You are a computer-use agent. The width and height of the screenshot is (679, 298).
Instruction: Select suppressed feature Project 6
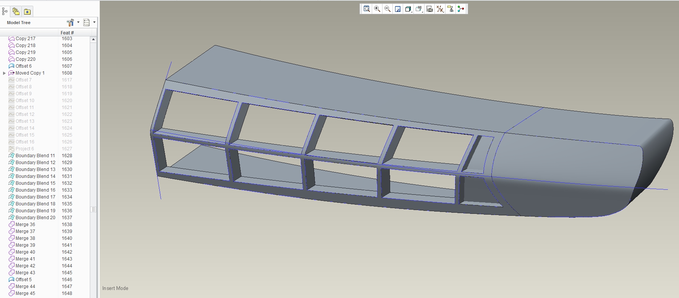point(24,149)
